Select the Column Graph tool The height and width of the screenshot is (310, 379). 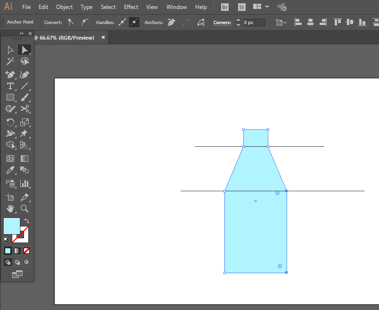click(x=25, y=184)
